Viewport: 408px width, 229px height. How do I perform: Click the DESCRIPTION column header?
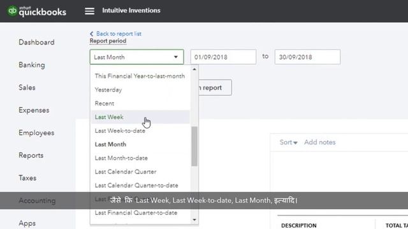(299, 225)
